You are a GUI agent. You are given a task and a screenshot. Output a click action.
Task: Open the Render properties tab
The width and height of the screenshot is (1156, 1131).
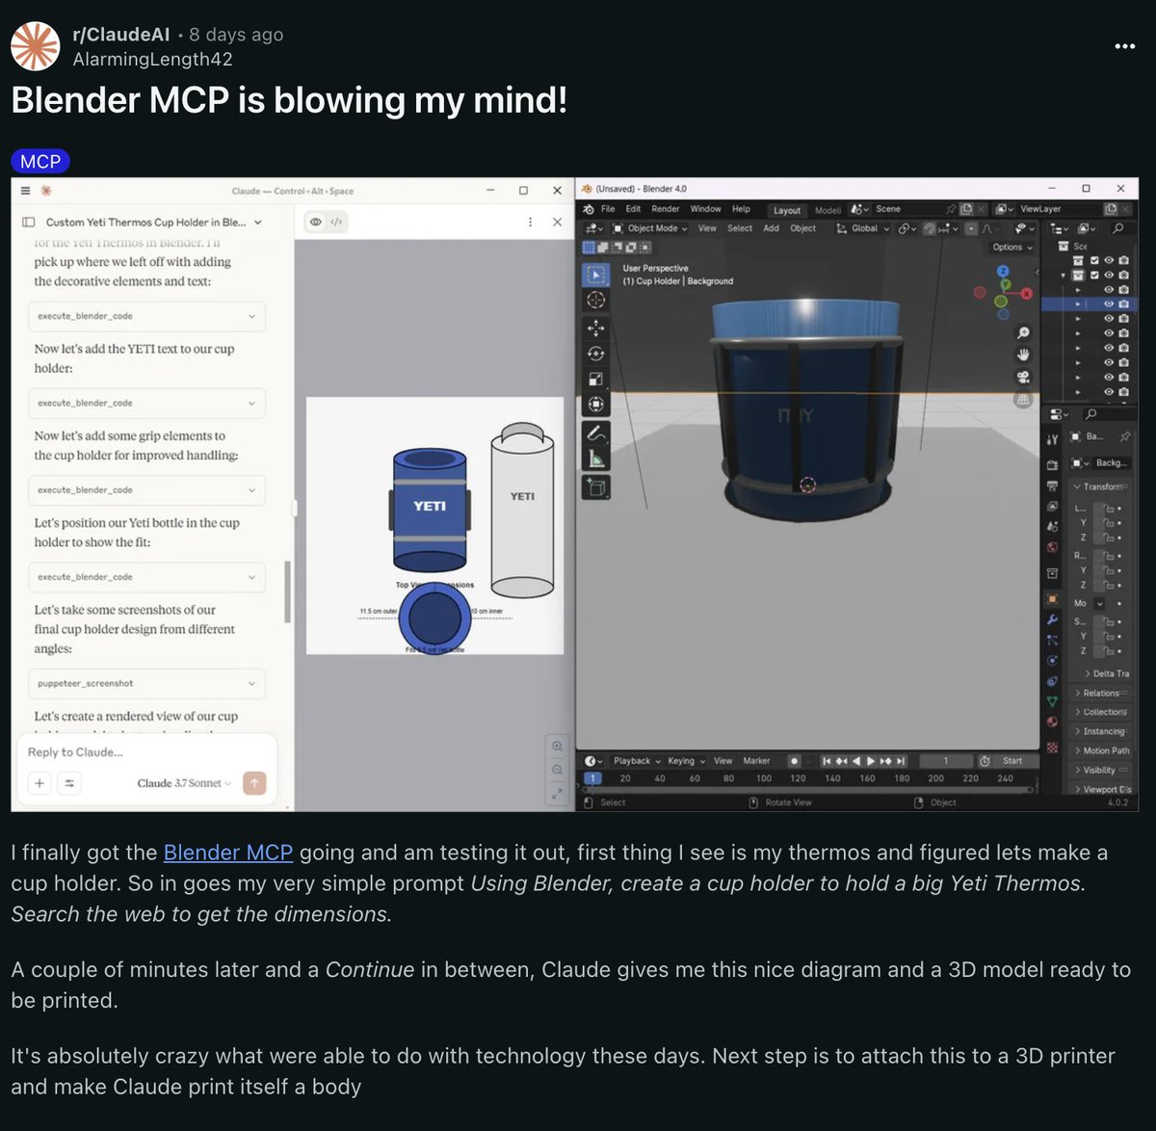point(1052,465)
